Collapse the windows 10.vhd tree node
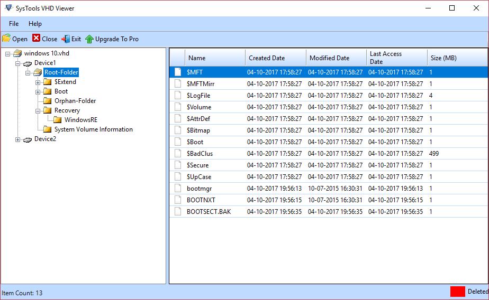 8,54
